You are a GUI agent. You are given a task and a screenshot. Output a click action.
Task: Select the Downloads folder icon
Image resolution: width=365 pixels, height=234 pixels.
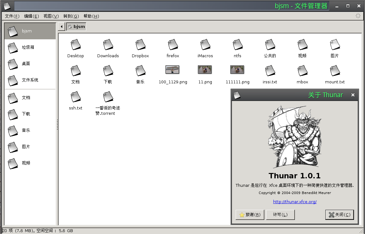pos(108,44)
